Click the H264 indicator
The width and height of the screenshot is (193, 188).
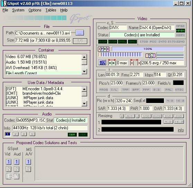[180, 35]
